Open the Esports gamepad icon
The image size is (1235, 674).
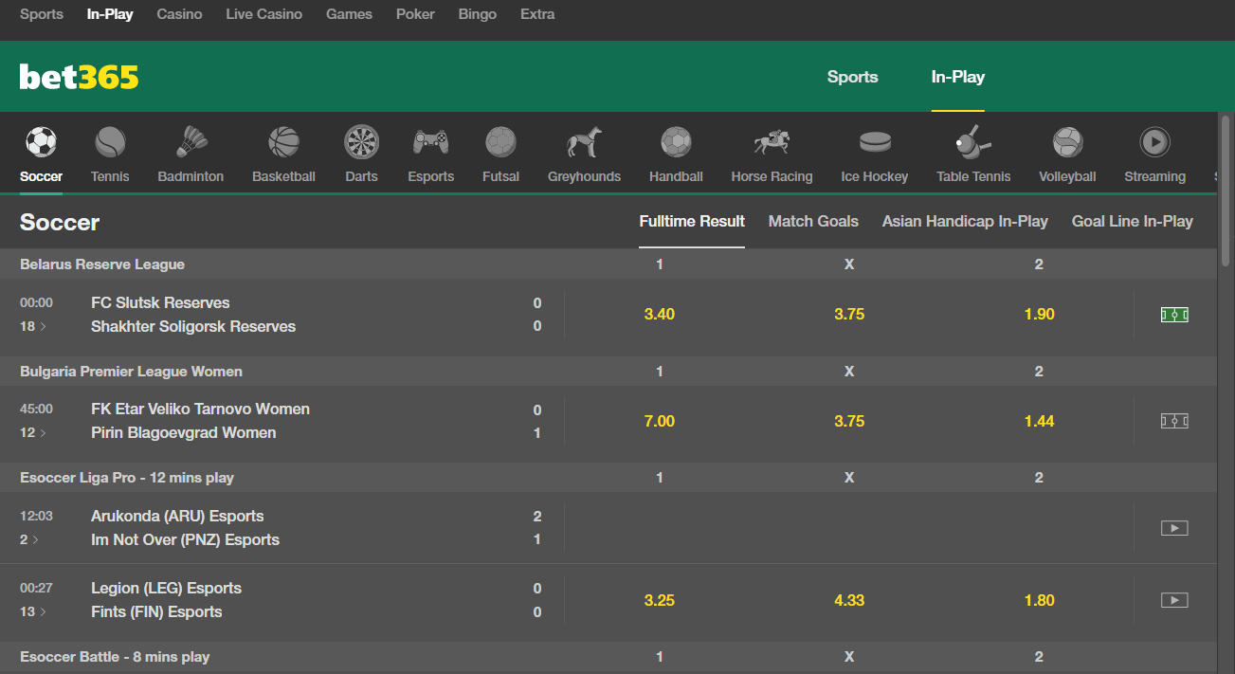click(x=430, y=143)
